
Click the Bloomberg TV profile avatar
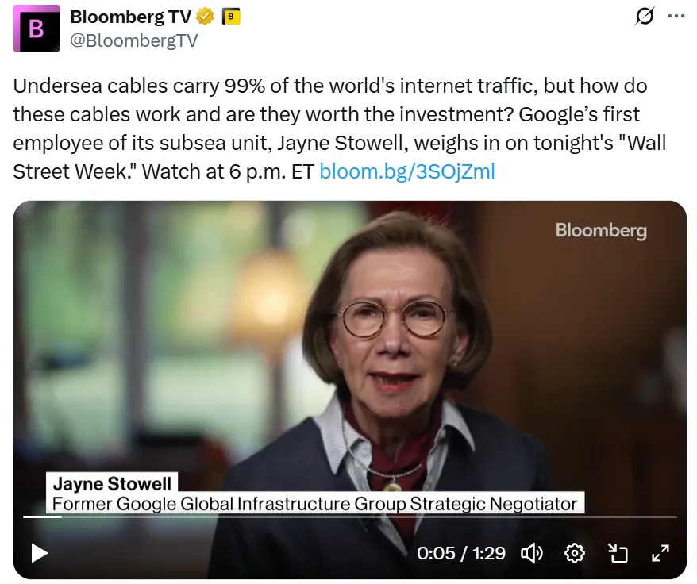click(x=37, y=29)
